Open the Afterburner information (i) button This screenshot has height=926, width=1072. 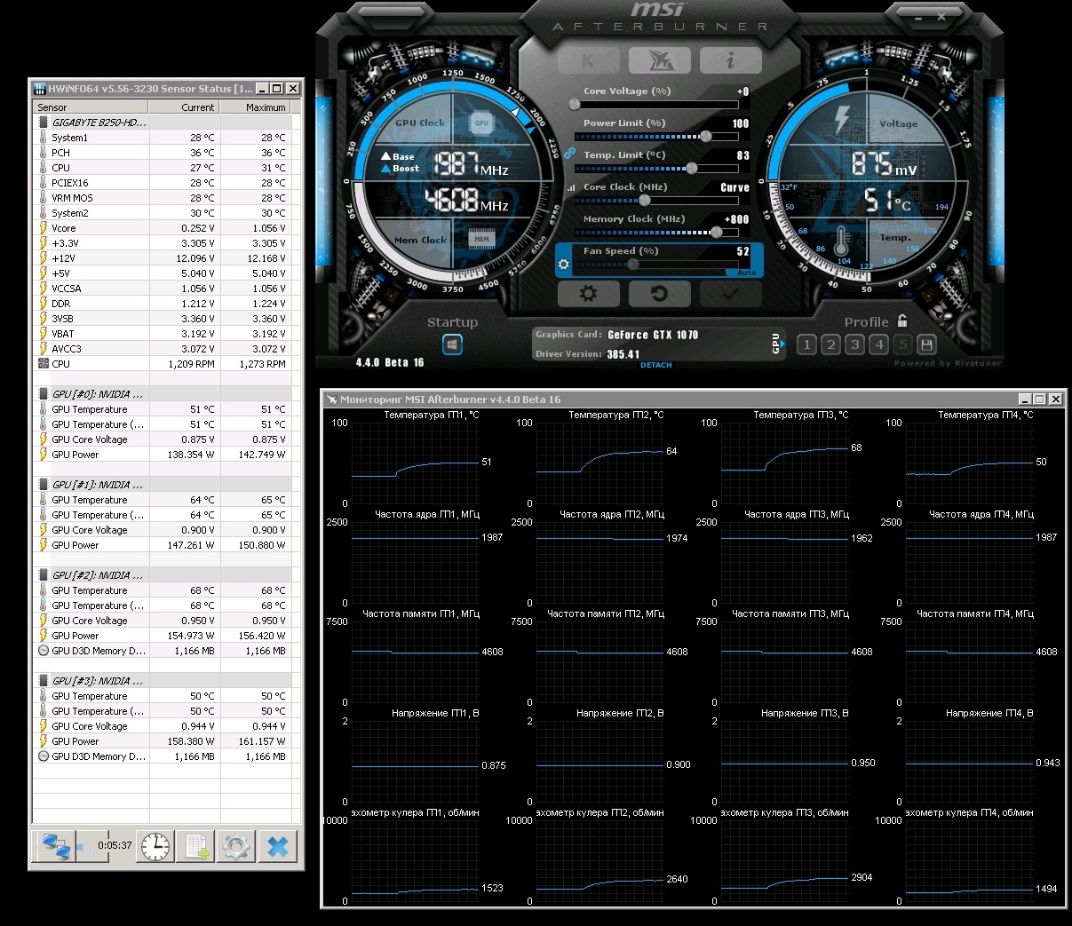coord(730,60)
